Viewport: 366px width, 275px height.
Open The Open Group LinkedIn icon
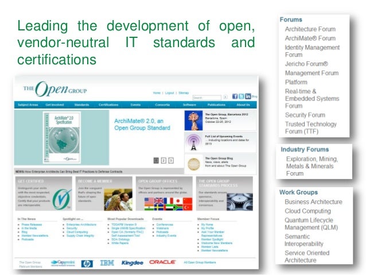click(x=248, y=96)
